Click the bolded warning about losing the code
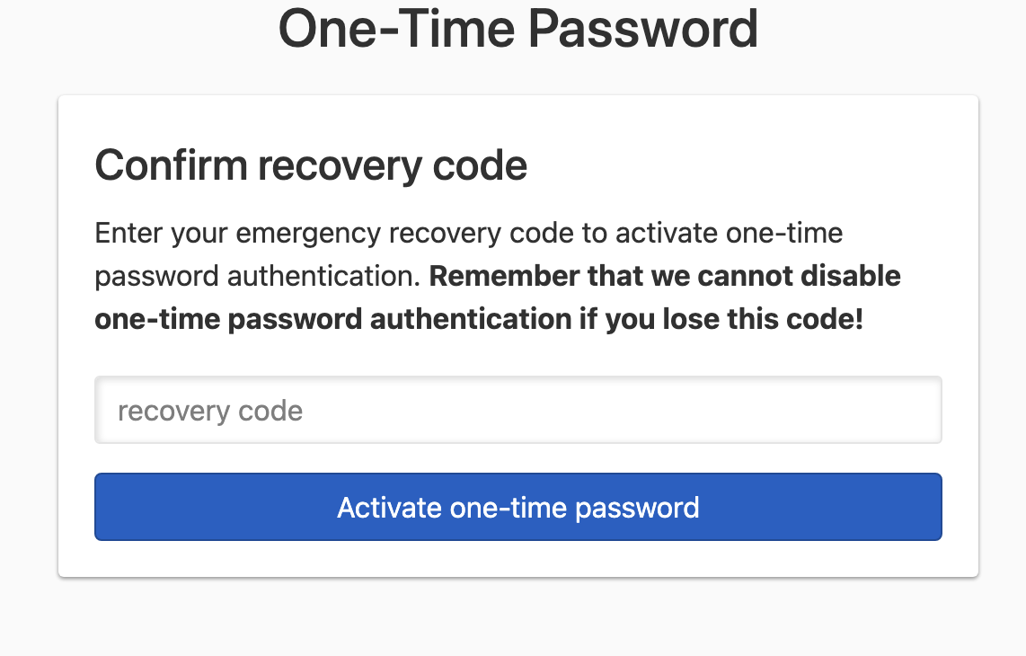This screenshot has width=1026, height=656. [x=497, y=297]
